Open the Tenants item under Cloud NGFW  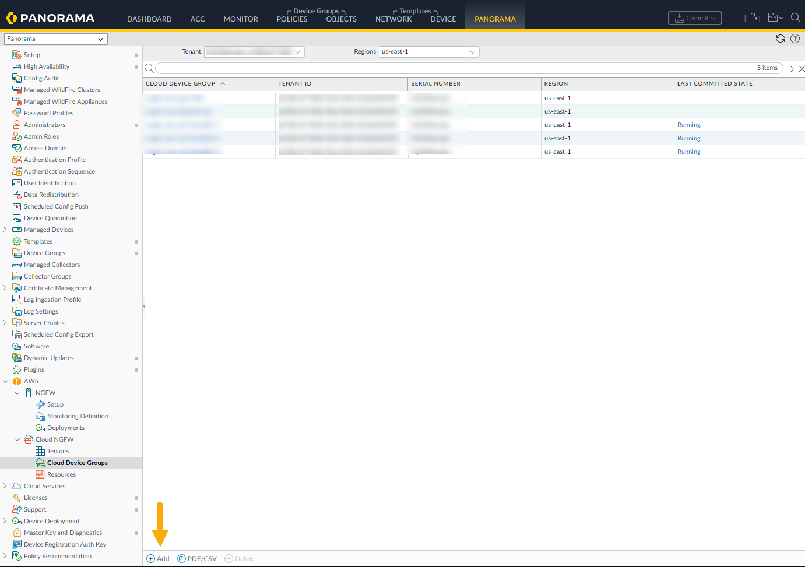[58, 451]
